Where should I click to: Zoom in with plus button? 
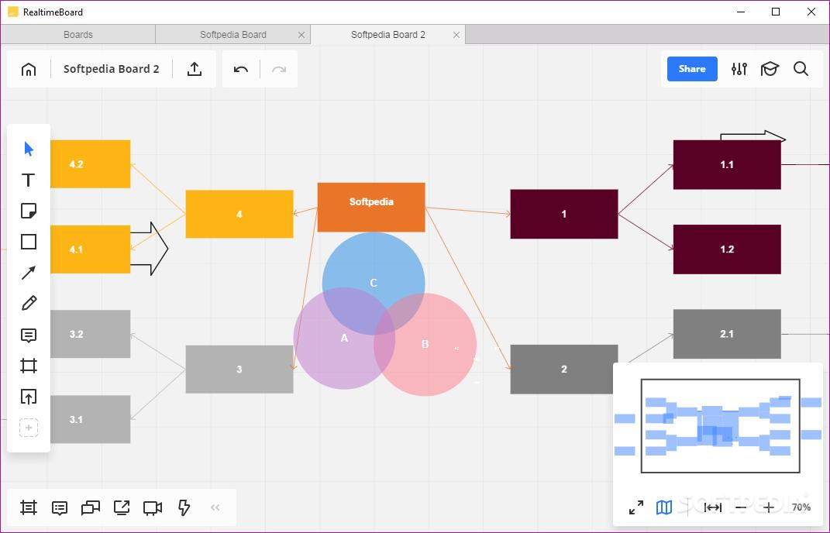(x=769, y=507)
